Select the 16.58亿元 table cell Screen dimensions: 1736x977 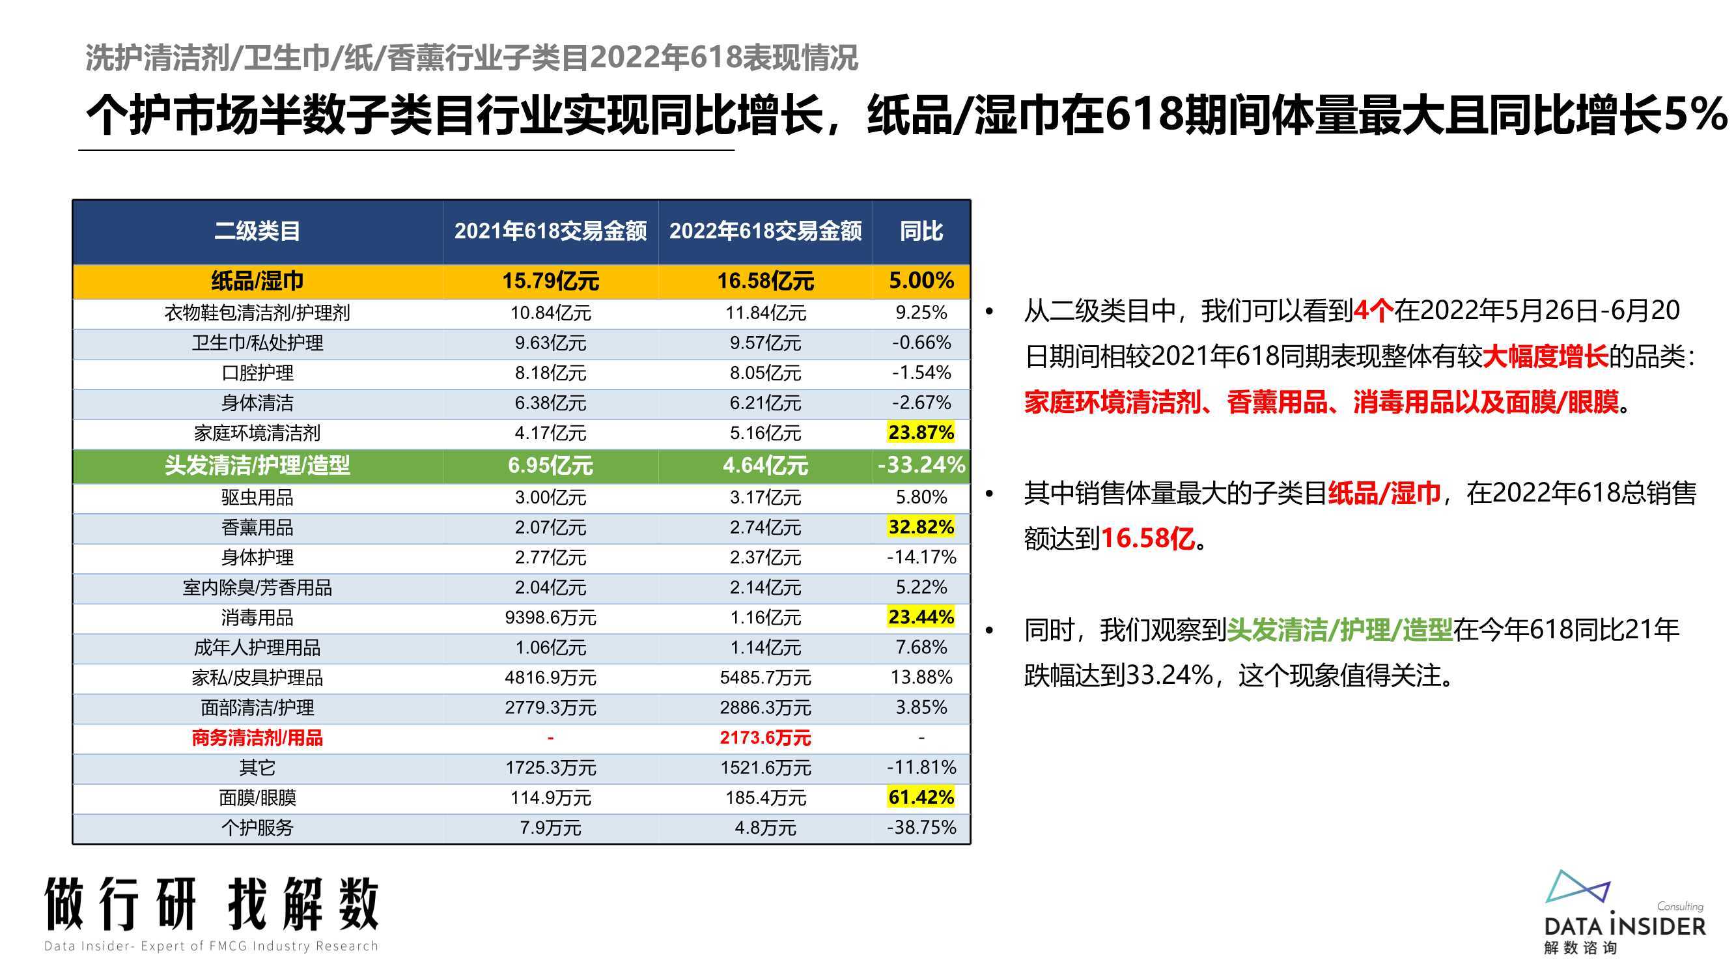pos(765,281)
